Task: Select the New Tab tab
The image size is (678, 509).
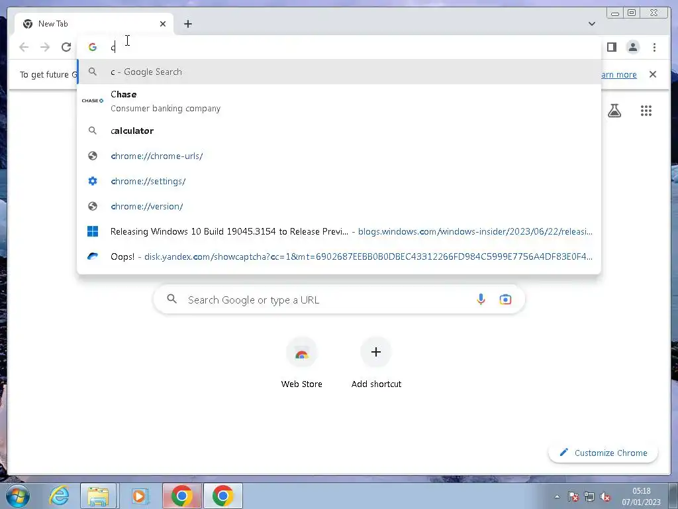Action: click(94, 24)
